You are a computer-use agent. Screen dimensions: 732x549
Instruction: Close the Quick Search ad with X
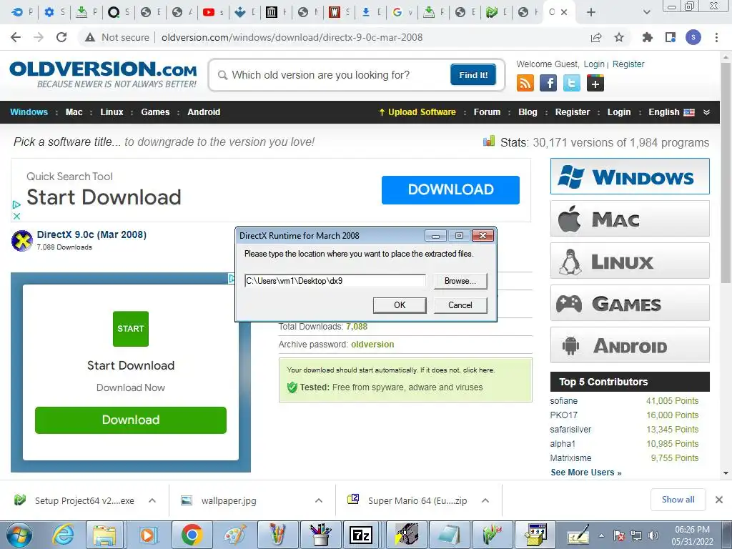point(16,216)
